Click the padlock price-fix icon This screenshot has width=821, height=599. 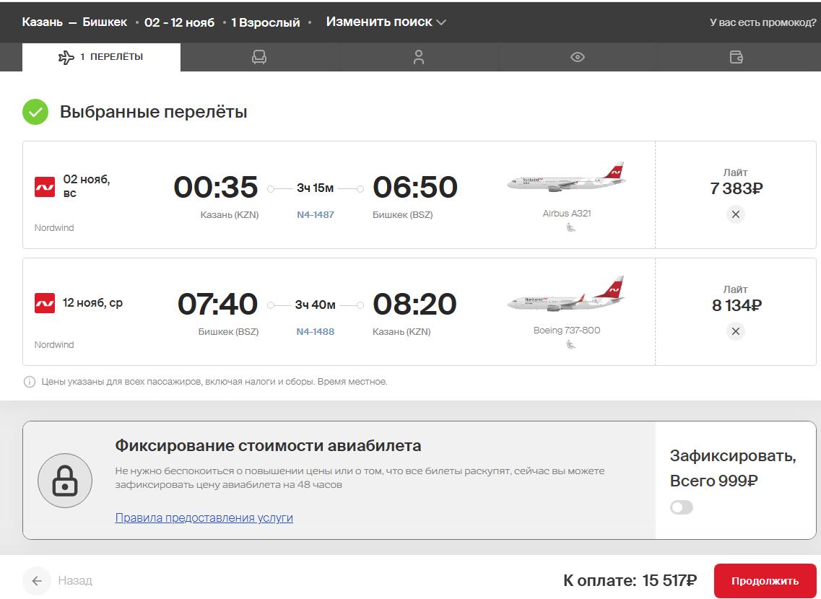(x=65, y=481)
